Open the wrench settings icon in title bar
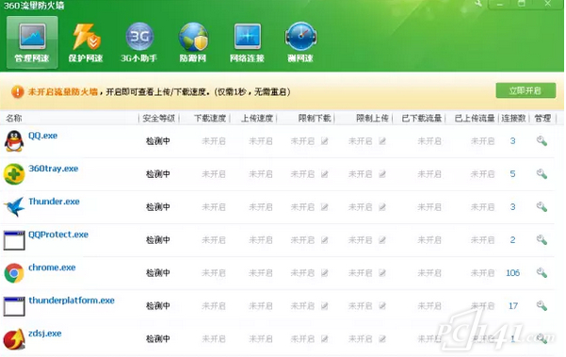The image size is (566, 357). coord(478,4)
